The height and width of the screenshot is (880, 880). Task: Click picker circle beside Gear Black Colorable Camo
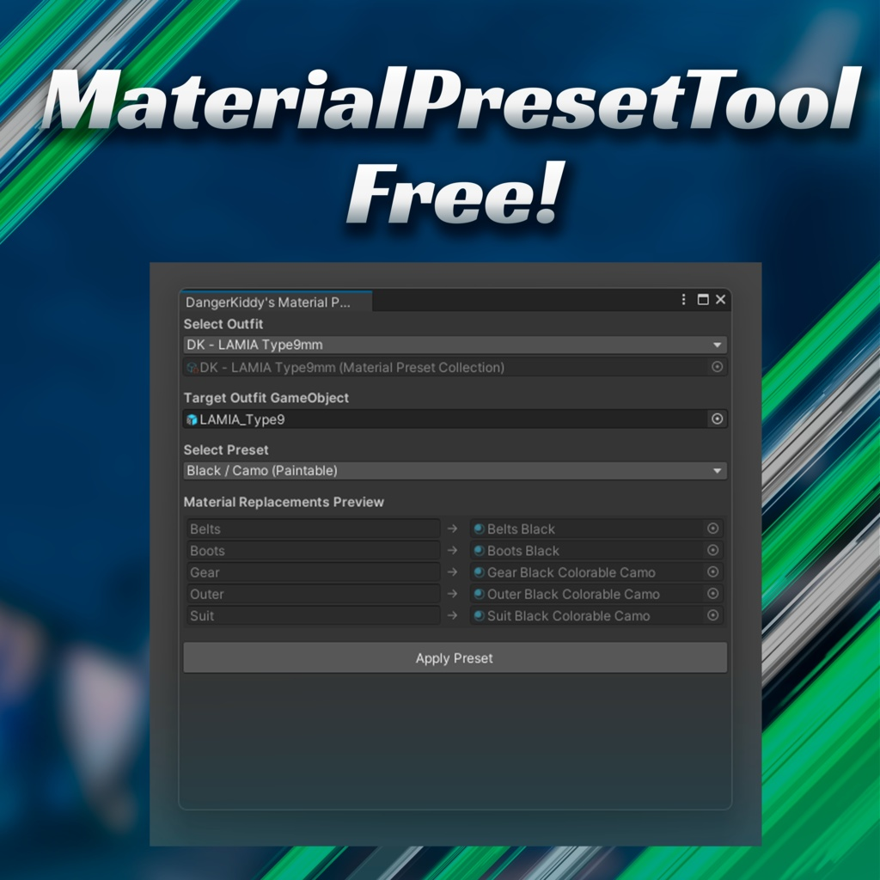click(712, 571)
